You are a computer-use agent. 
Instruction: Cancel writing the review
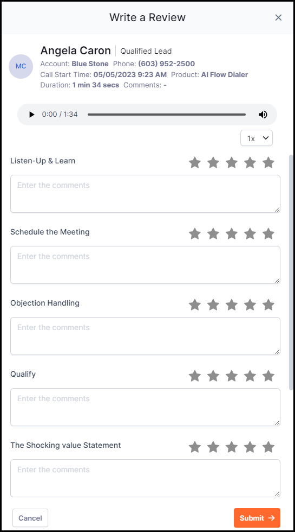(x=30, y=518)
